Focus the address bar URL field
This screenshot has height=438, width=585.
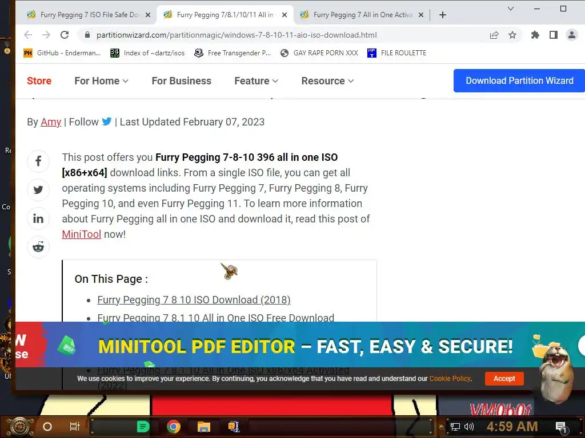237,35
